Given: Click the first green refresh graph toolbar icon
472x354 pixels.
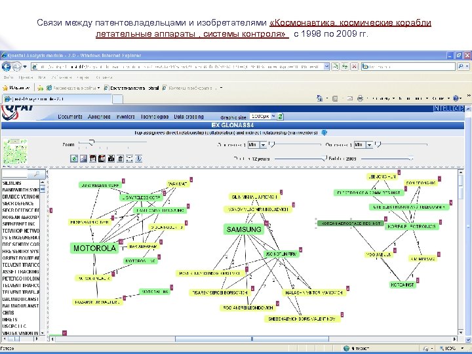Looking at the screenshot, I should point(74,159).
